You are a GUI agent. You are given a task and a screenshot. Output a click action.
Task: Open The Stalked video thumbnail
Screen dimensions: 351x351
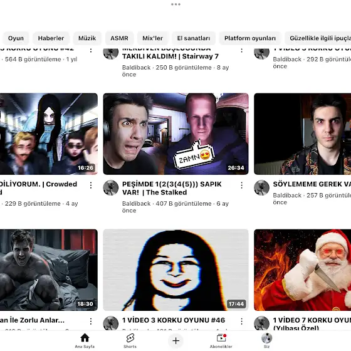[x=175, y=134]
